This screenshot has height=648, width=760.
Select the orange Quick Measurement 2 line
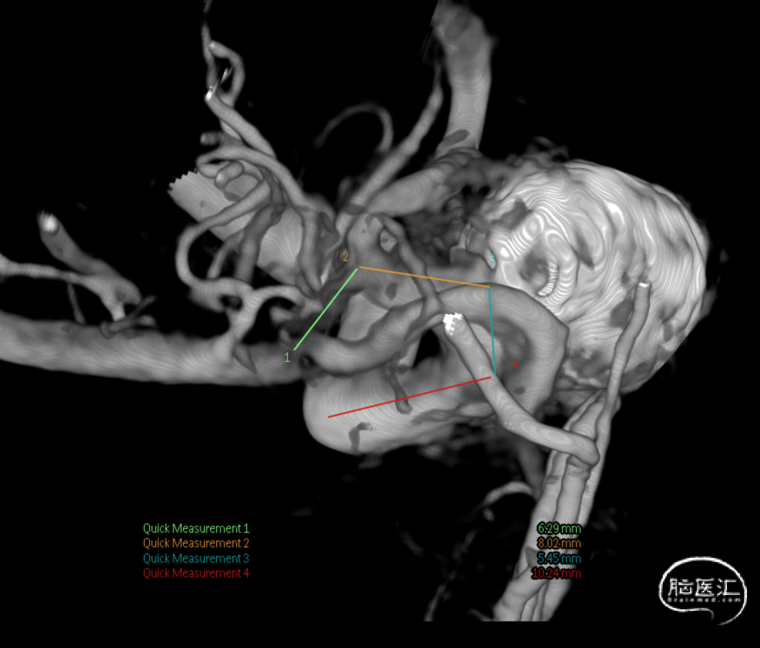point(424,277)
